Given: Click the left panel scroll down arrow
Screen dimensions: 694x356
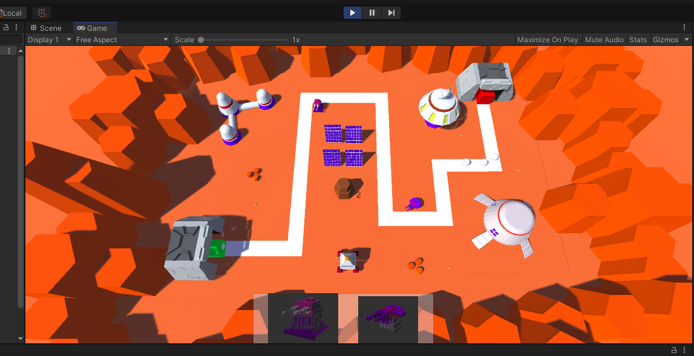Looking at the screenshot, I should [x=21, y=338].
